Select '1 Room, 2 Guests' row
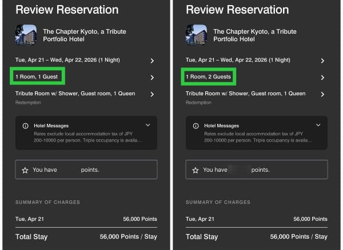Viewport: 343px width, 250px height. tap(256, 77)
